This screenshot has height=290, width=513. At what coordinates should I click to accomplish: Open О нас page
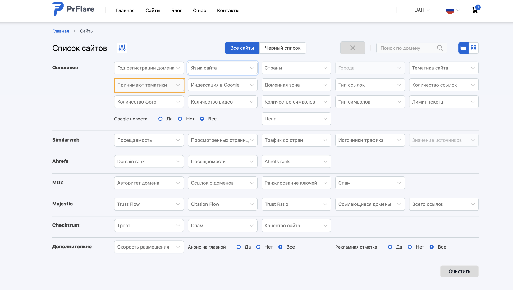pyautogui.click(x=199, y=11)
